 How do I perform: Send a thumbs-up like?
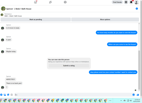pyautogui.click(x=138, y=95)
